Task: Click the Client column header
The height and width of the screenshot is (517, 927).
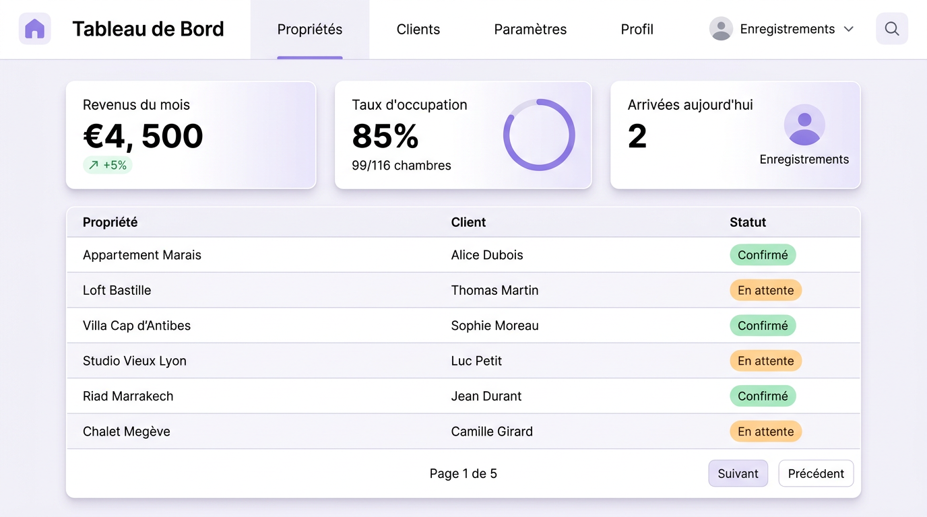Action: click(x=469, y=222)
